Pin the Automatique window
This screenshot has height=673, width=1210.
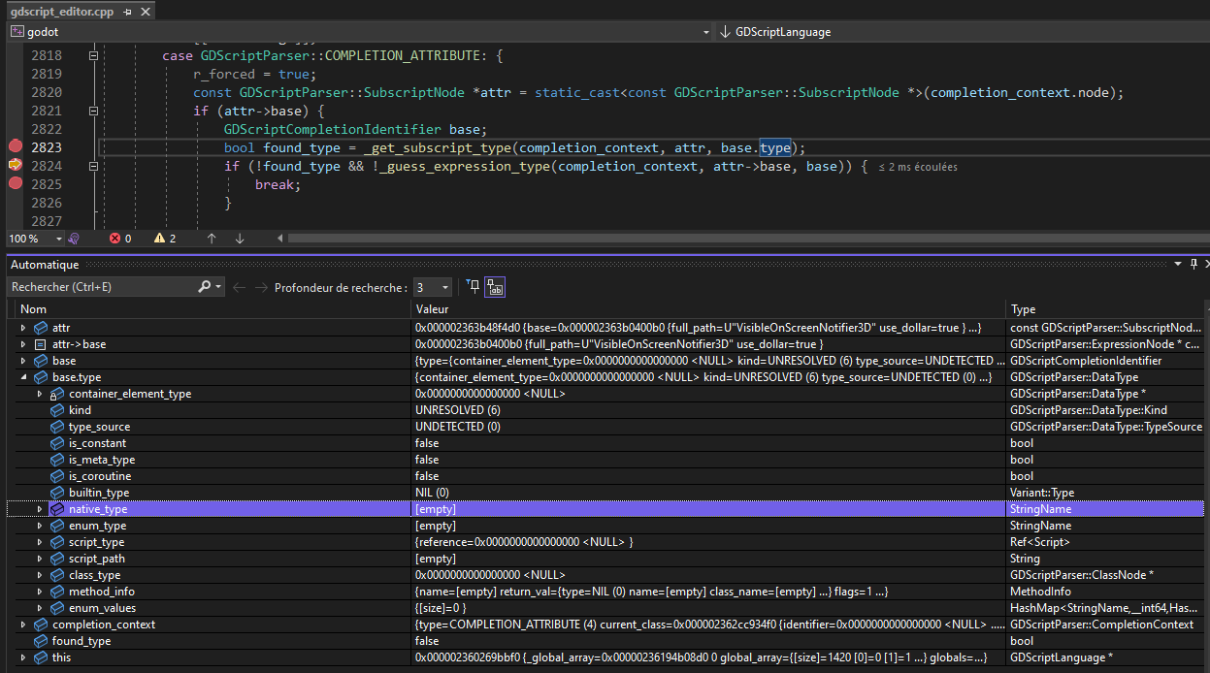(x=1193, y=263)
